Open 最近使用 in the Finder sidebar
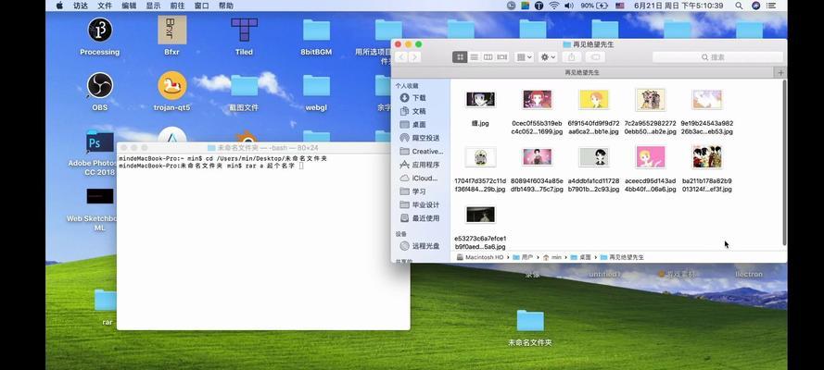Screen dimensions: 824x370 pos(419,218)
